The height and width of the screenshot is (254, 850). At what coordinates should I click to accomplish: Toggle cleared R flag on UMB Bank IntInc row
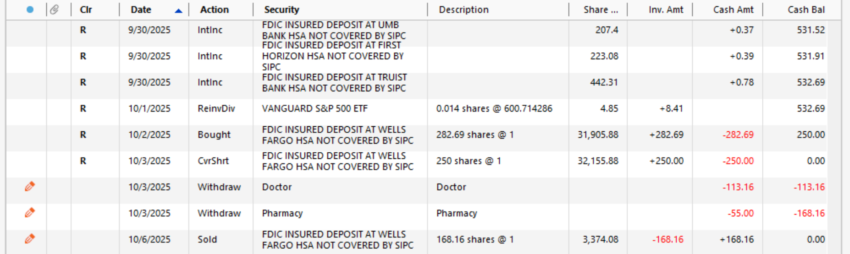(83, 30)
